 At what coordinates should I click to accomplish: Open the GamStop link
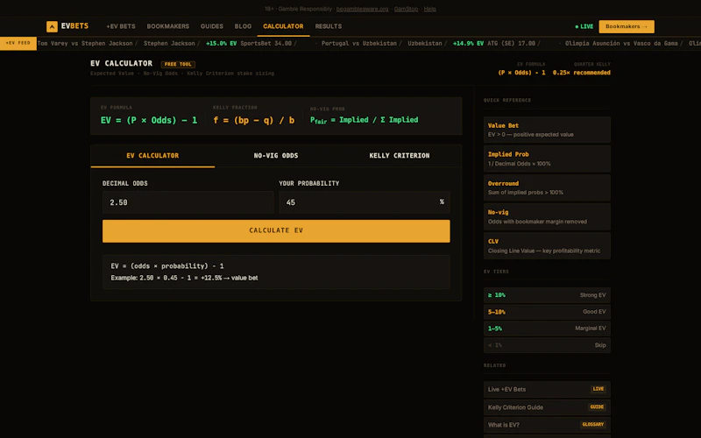[406, 9]
